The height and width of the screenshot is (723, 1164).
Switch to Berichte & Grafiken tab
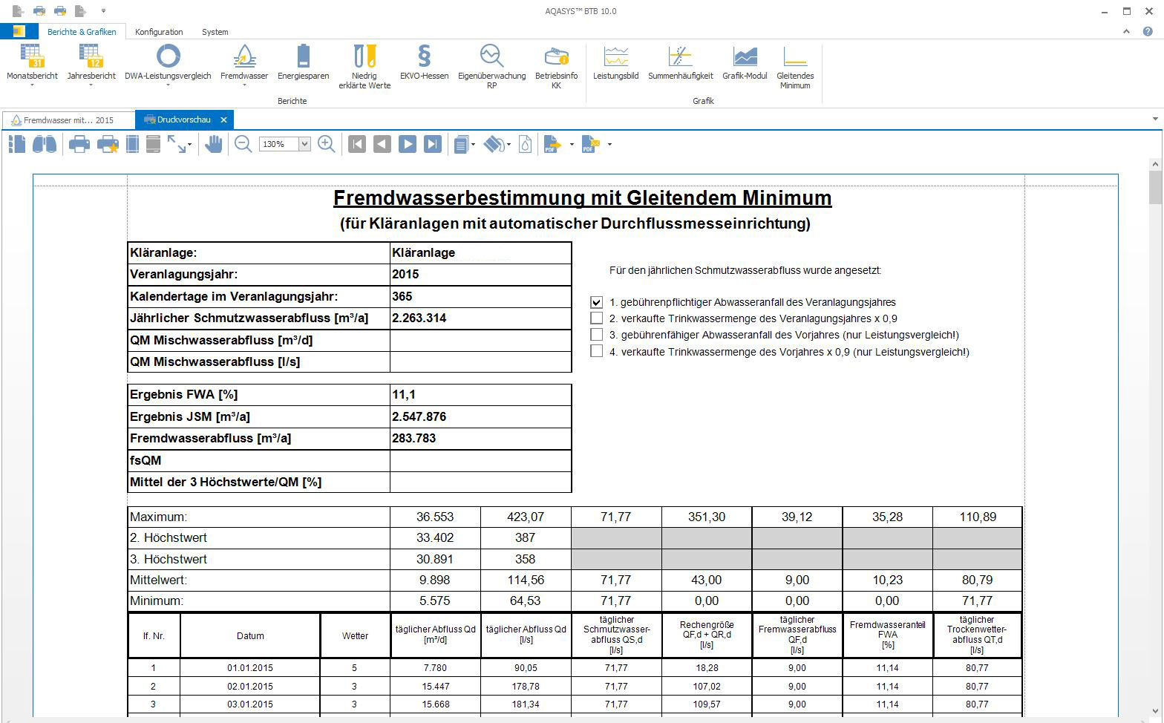82,32
